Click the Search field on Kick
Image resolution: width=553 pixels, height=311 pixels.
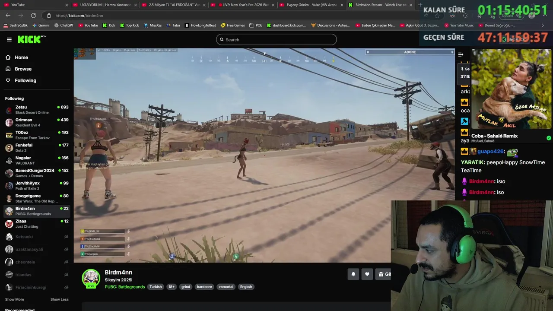tap(276, 40)
